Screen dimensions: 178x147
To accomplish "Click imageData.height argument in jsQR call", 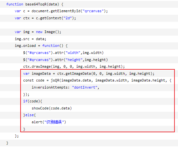I will 148,81.
